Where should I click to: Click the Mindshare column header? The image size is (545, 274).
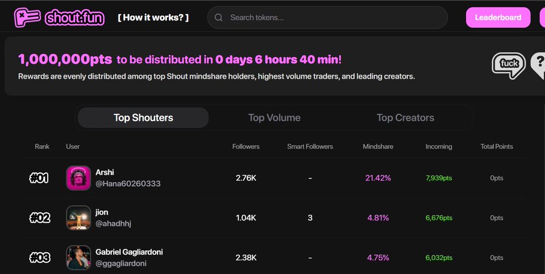pyautogui.click(x=378, y=146)
